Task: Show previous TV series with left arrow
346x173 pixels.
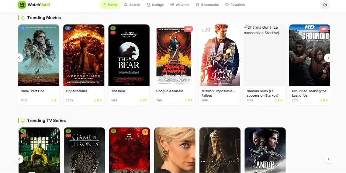Action: [x=19, y=159]
